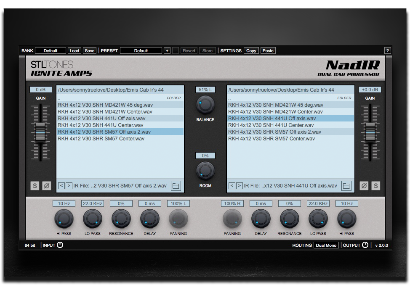Invert phase on the right cab
The height and width of the screenshot is (285, 410).
(x=364, y=186)
